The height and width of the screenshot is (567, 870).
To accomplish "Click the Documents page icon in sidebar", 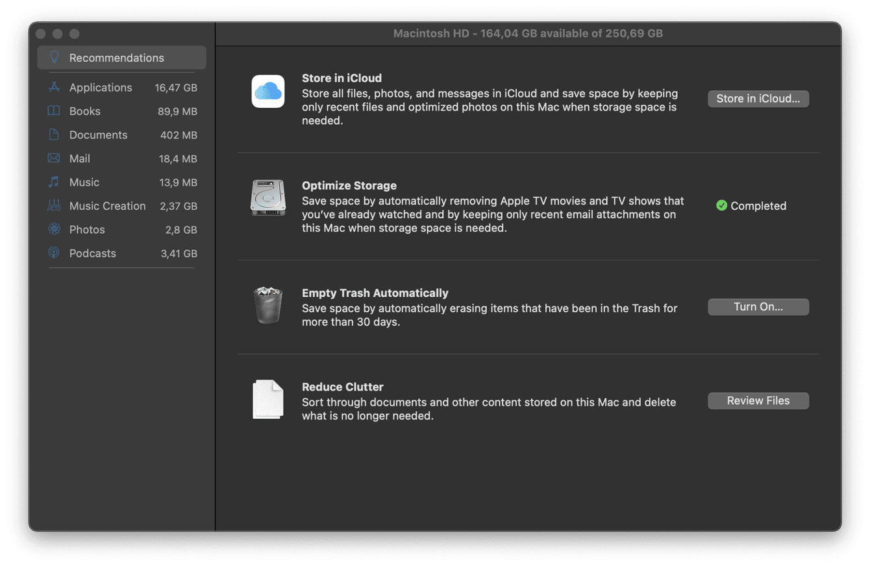I will coord(55,135).
